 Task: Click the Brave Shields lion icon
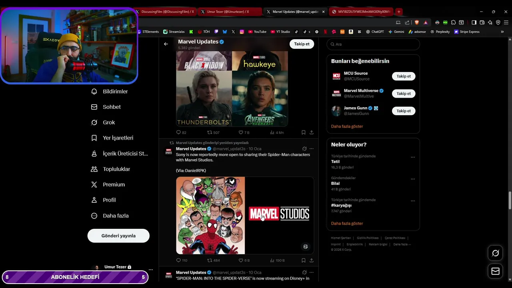pos(416,22)
